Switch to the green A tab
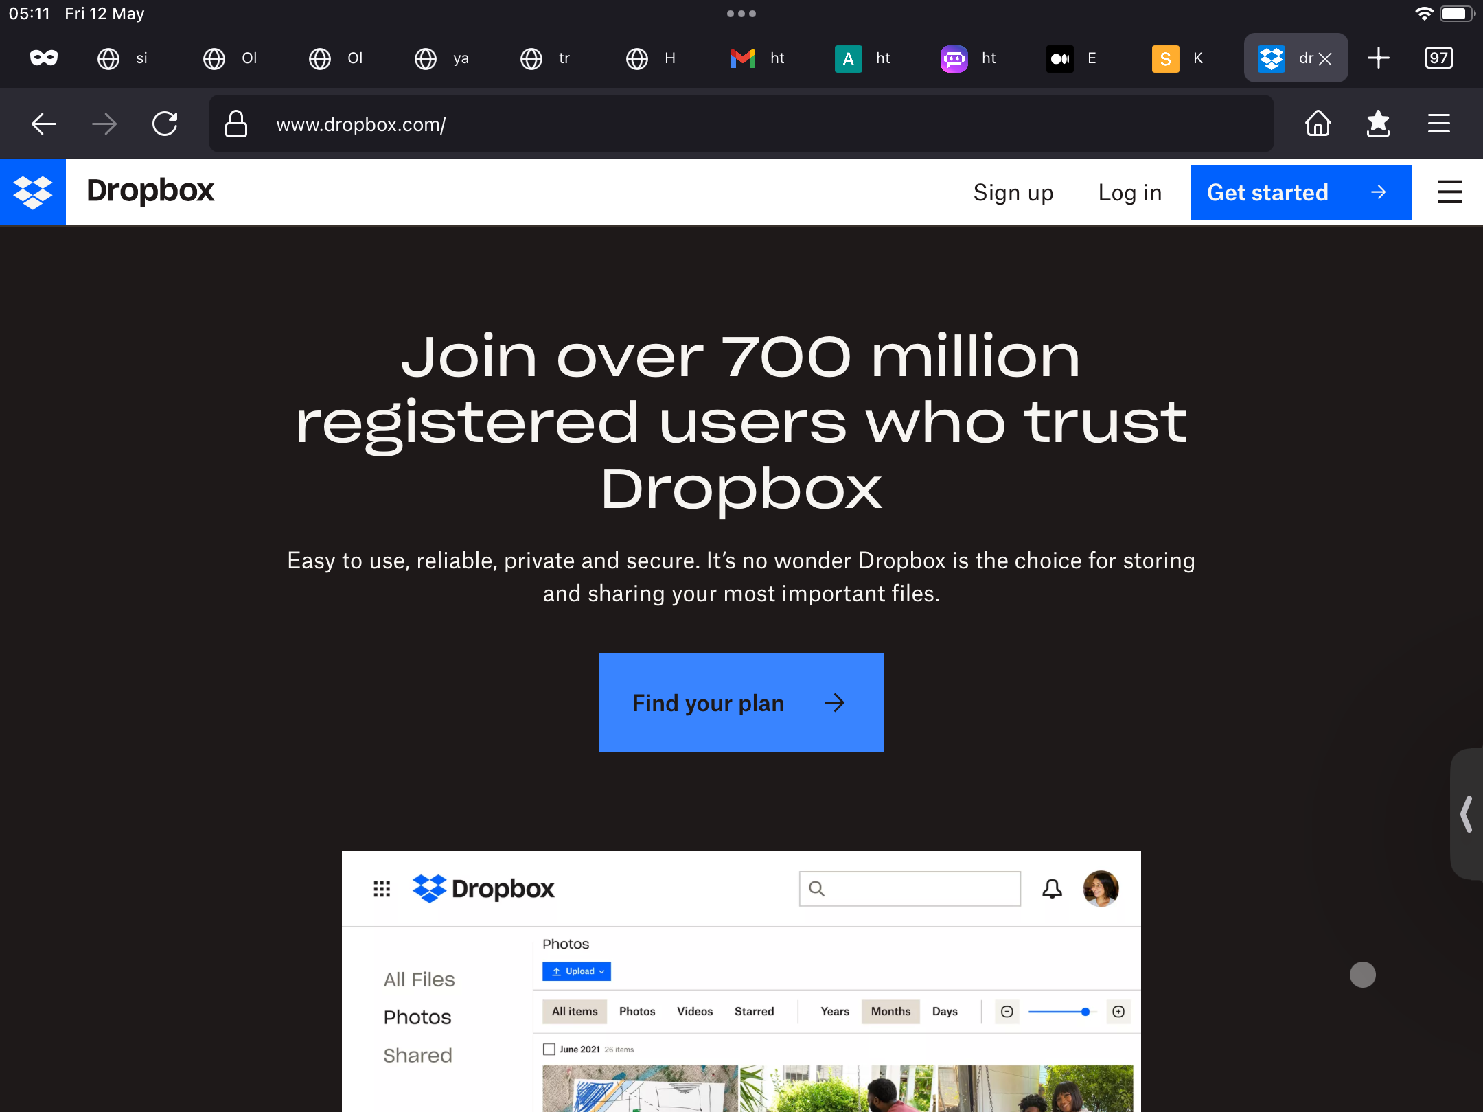The height and width of the screenshot is (1112, 1483). pyautogui.click(x=864, y=58)
